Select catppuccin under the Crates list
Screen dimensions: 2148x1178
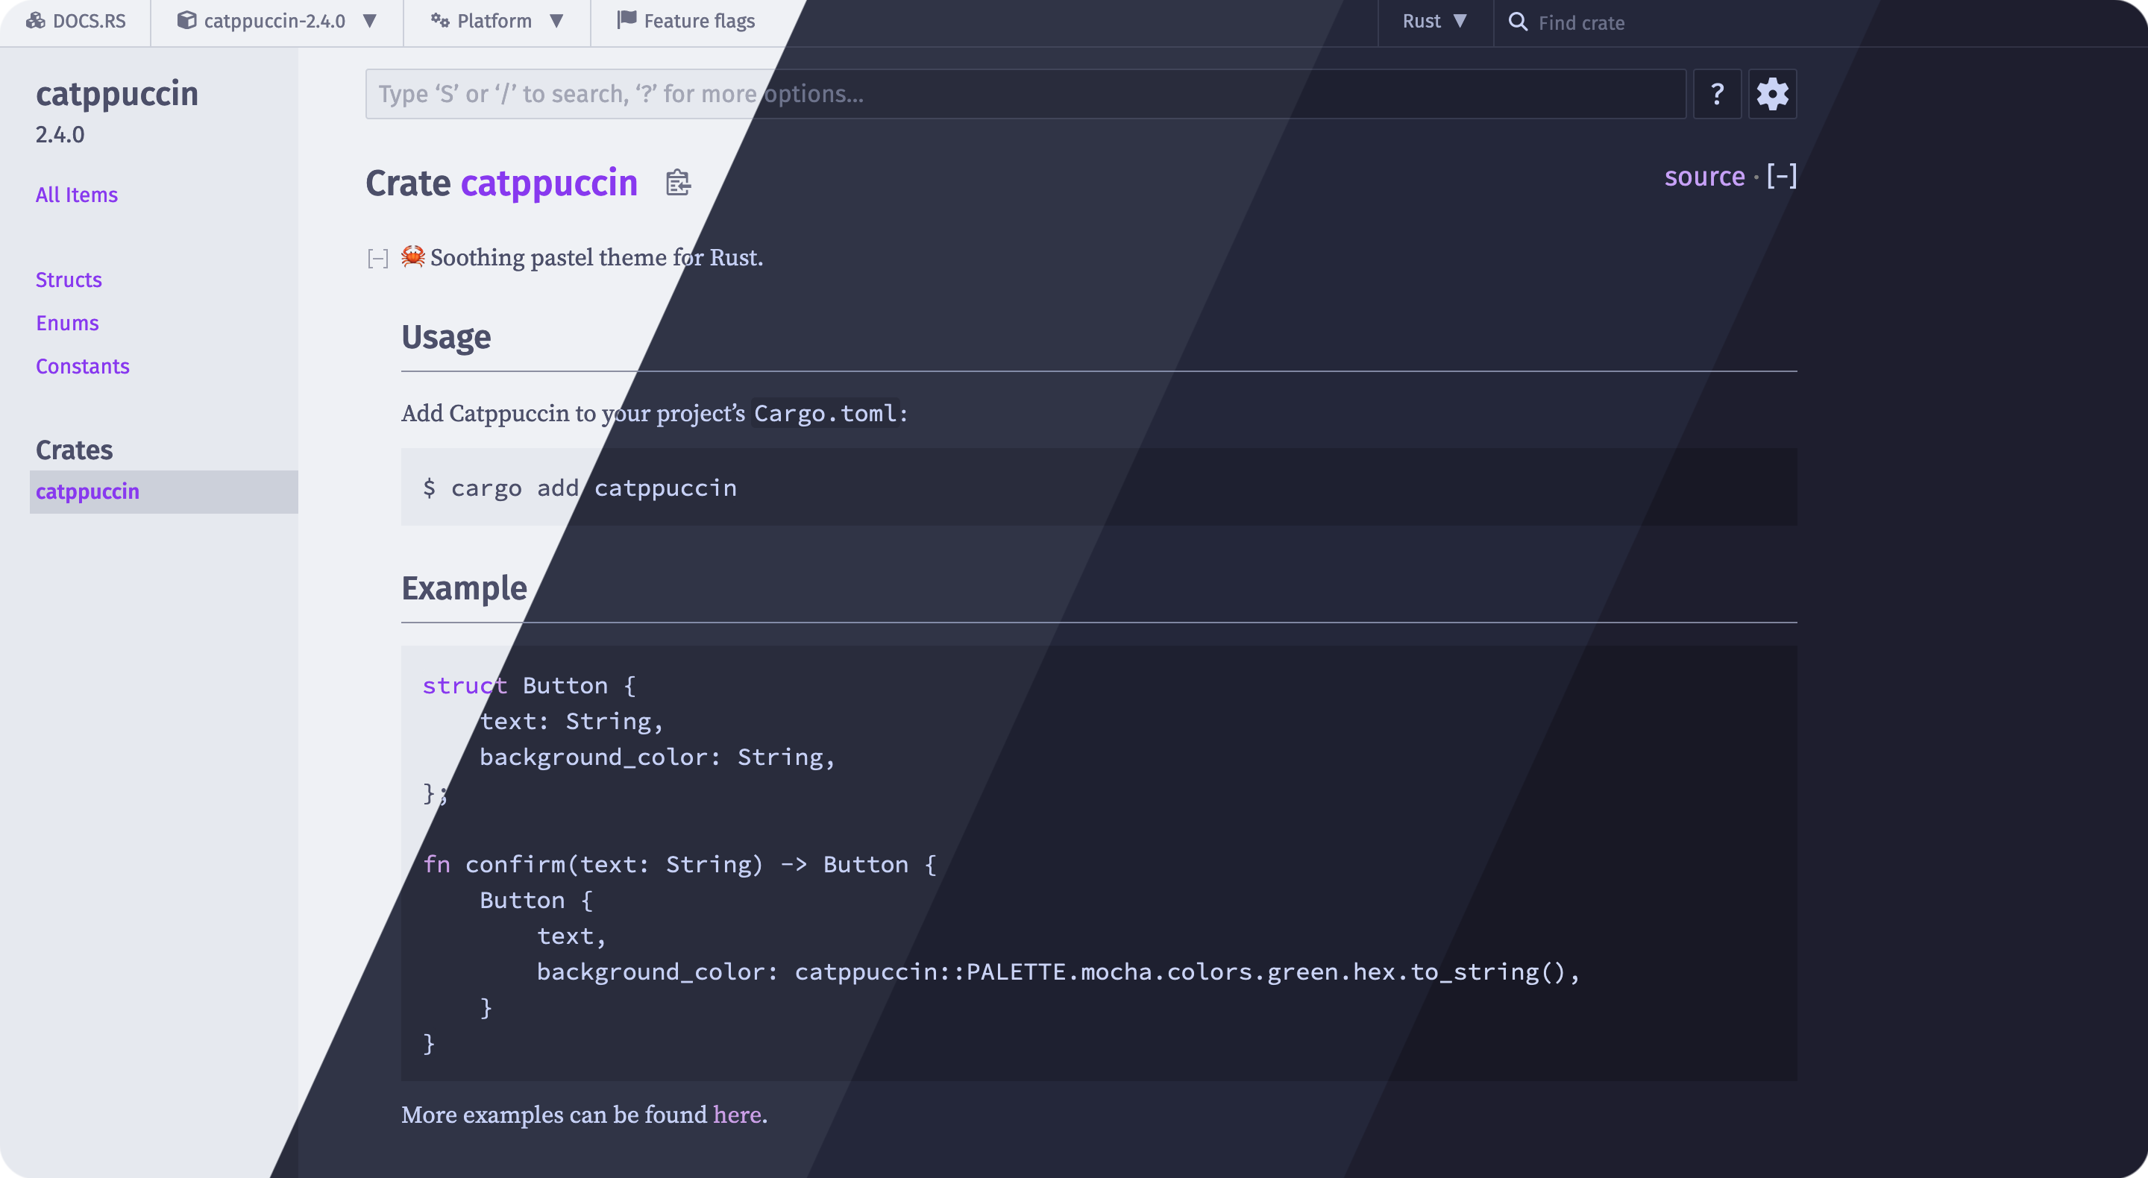[x=87, y=492]
